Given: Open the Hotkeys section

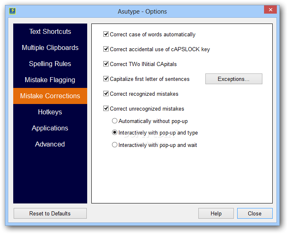Looking at the screenshot, I should [x=50, y=112].
